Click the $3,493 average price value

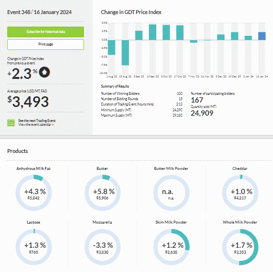coord(28,102)
